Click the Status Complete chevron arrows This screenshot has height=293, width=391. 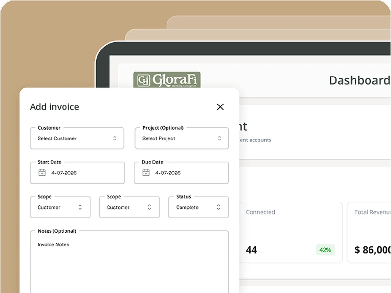[x=219, y=207]
